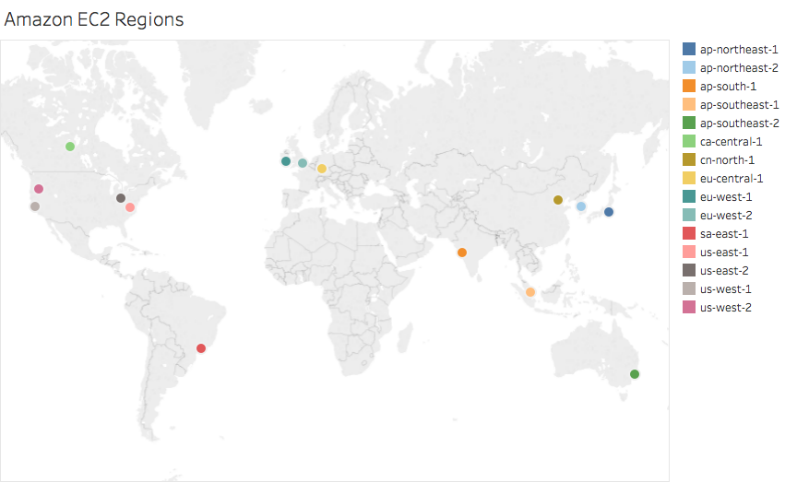Click the ap-south-1 orange legend swatch
Viewport: 809px width, 482px height.
click(x=689, y=86)
